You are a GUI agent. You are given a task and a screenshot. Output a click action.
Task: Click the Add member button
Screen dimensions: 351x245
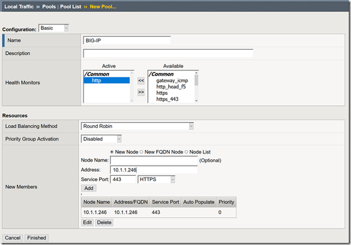tap(88, 188)
